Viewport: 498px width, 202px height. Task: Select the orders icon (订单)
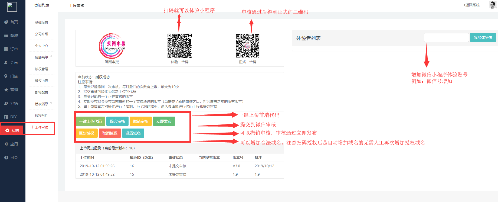click(6, 49)
